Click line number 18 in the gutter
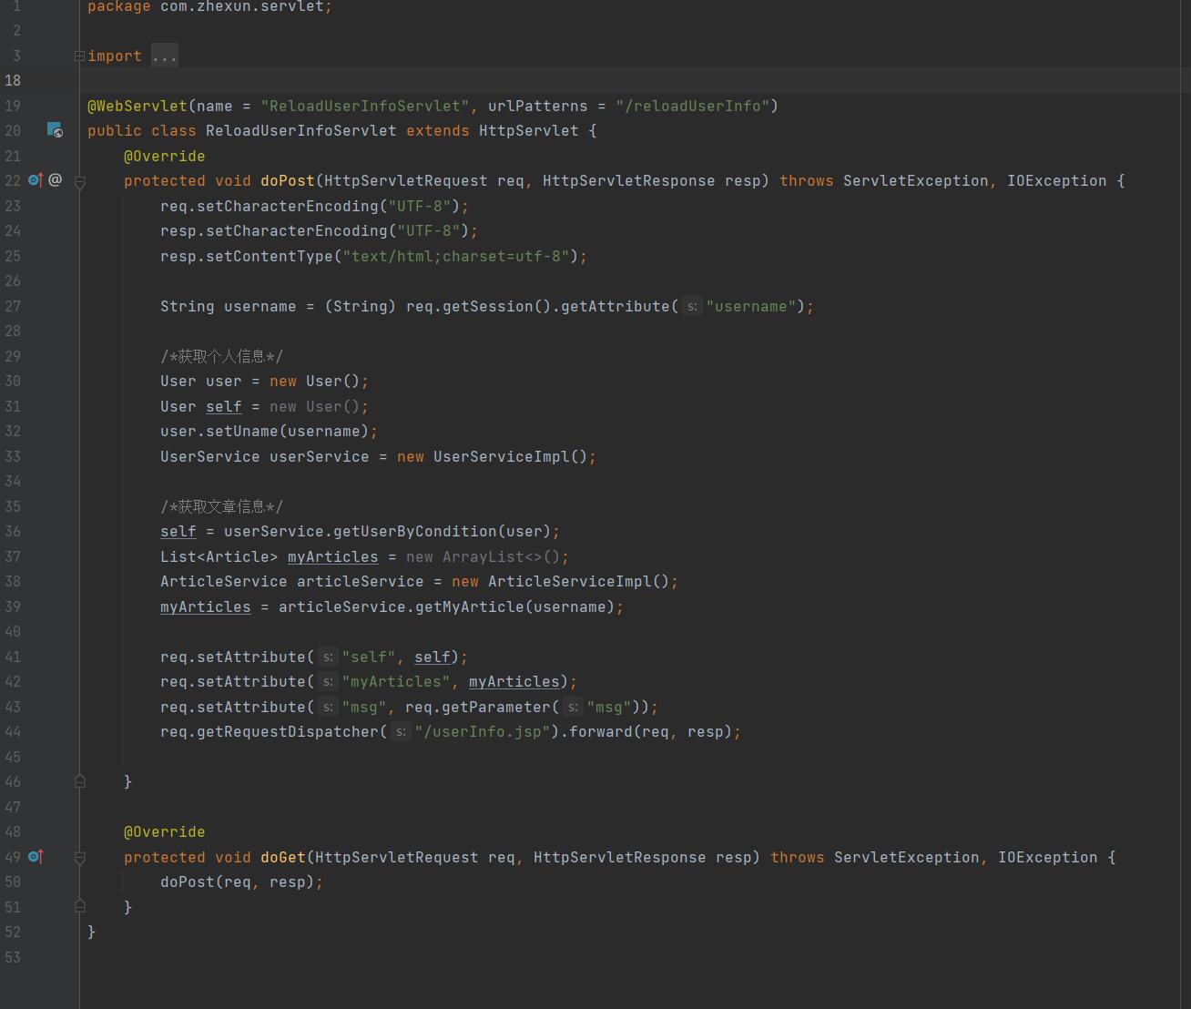The width and height of the screenshot is (1191, 1009). [13, 80]
